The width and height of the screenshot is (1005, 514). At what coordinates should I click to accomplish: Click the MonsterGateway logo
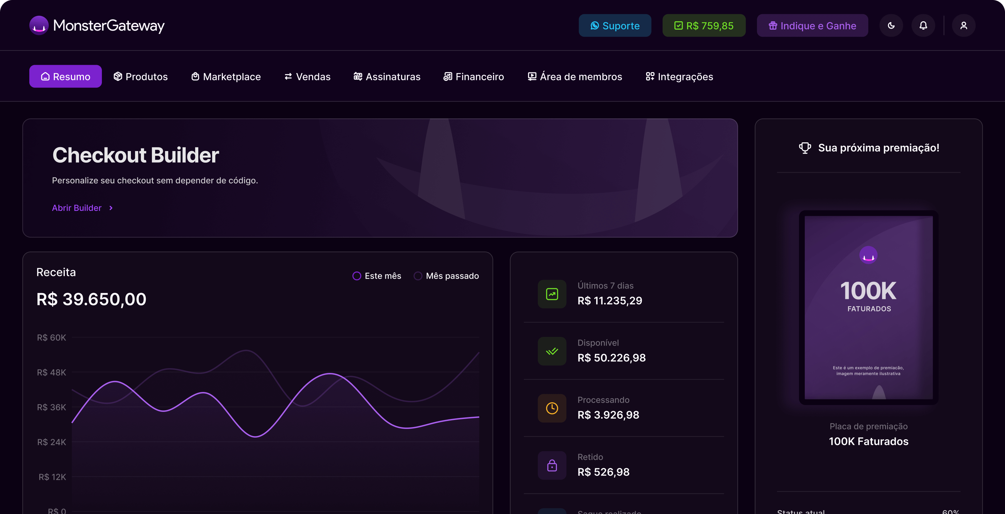pyautogui.click(x=97, y=26)
